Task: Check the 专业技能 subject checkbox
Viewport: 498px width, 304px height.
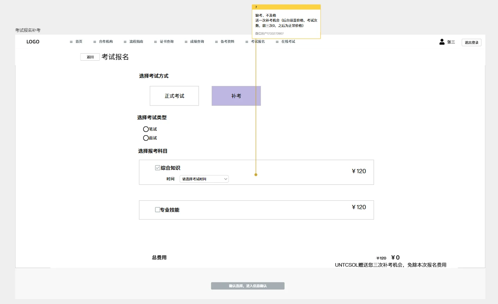Action: click(x=158, y=209)
